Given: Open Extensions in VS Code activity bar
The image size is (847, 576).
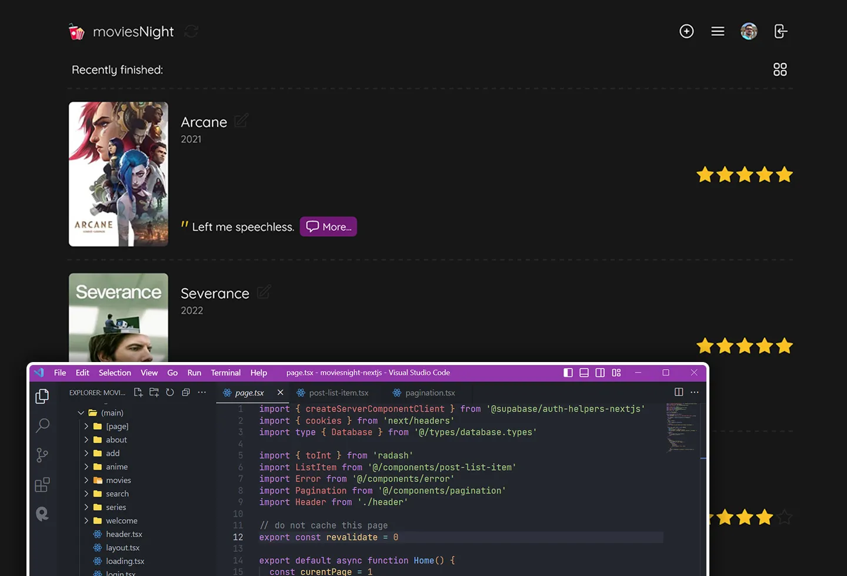Looking at the screenshot, I should (42, 485).
